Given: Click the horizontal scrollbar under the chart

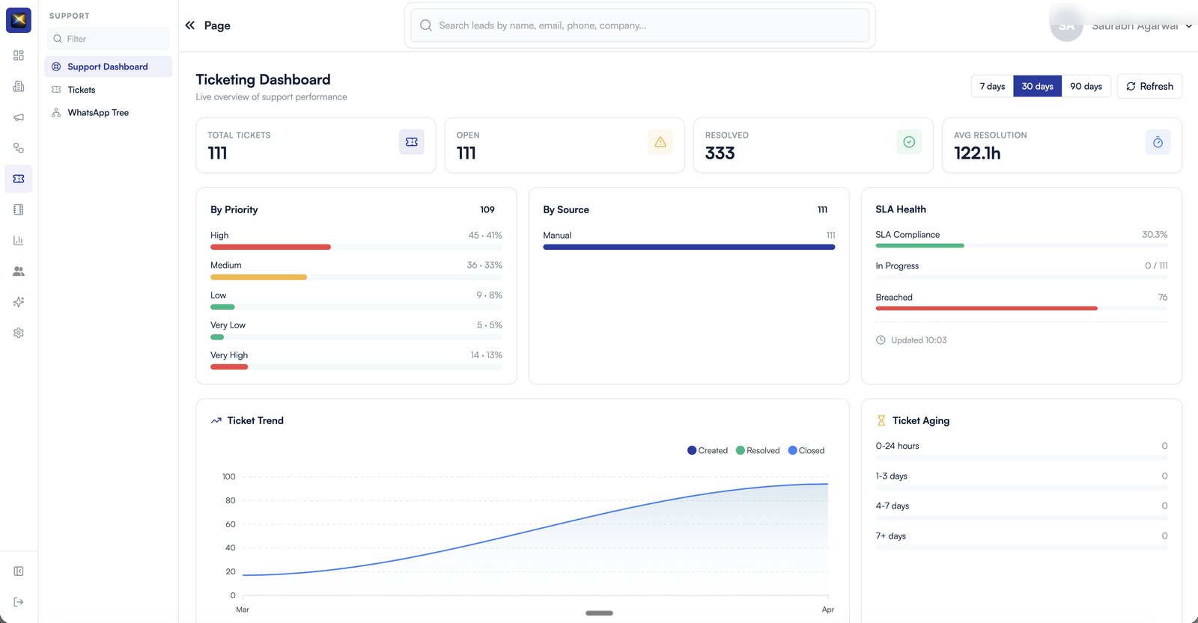Looking at the screenshot, I should click(x=599, y=613).
